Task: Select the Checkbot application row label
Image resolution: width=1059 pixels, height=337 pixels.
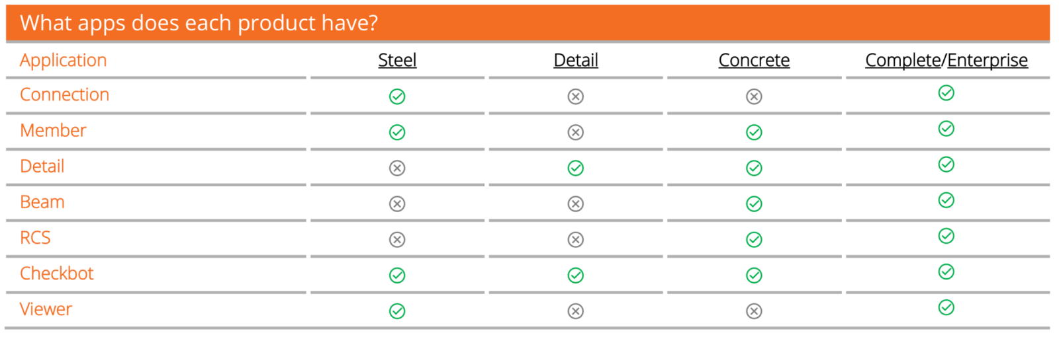Action: (57, 273)
